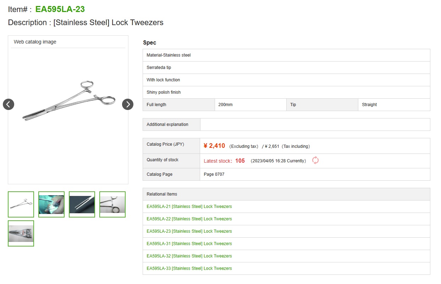Image resolution: width=441 pixels, height=284 pixels.
Task: Click the Web catalog image tab
Action: pyautogui.click(x=35, y=42)
